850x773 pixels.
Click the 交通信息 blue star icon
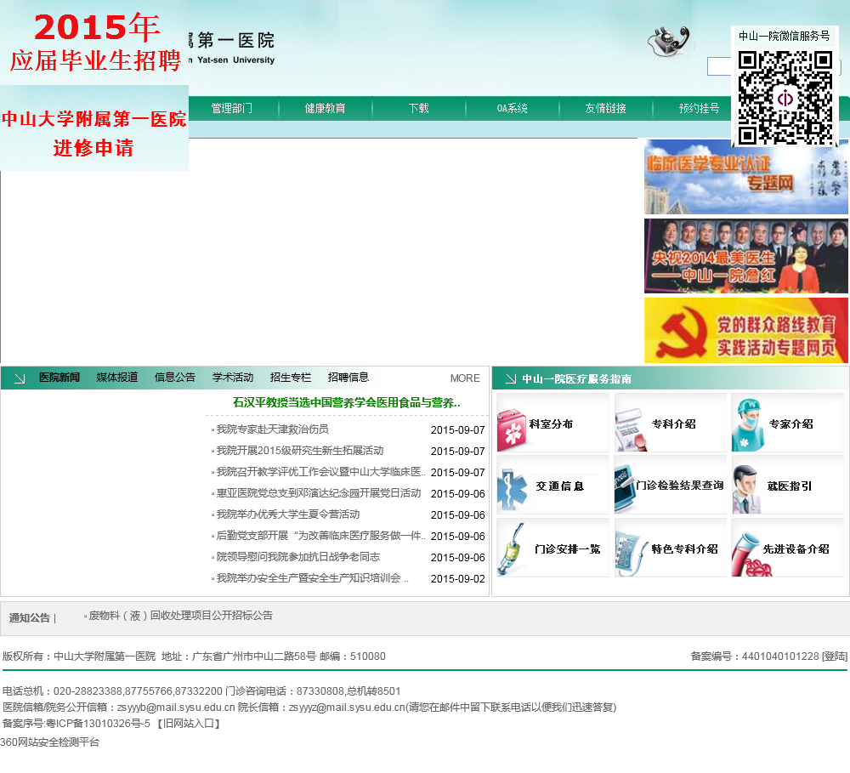pyautogui.click(x=512, y=490)
